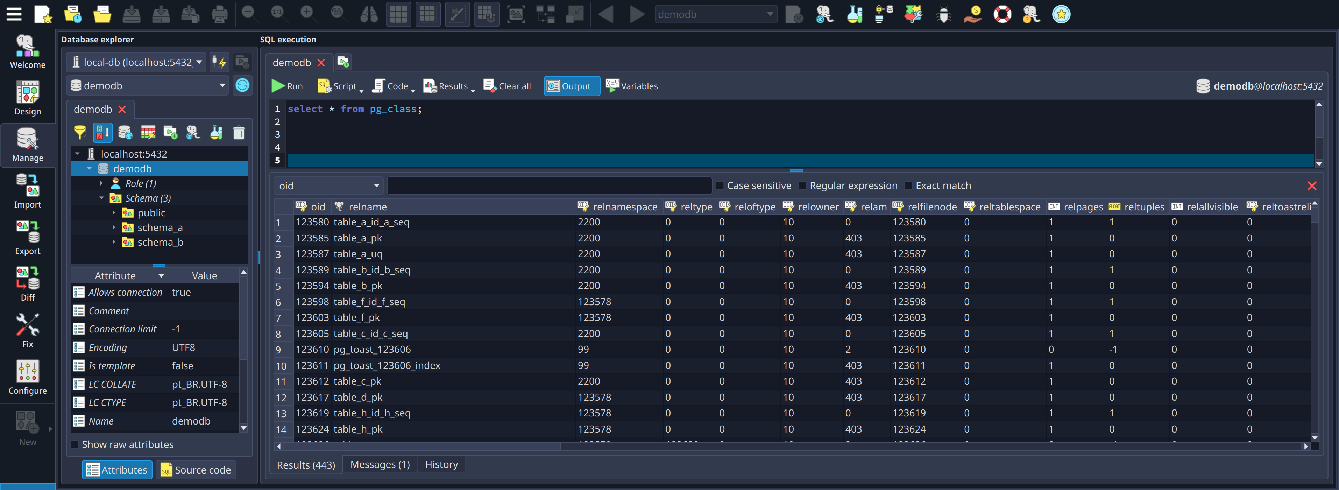
Task: Collapse the Schema (3) tree node
Action: click(102, 198)
